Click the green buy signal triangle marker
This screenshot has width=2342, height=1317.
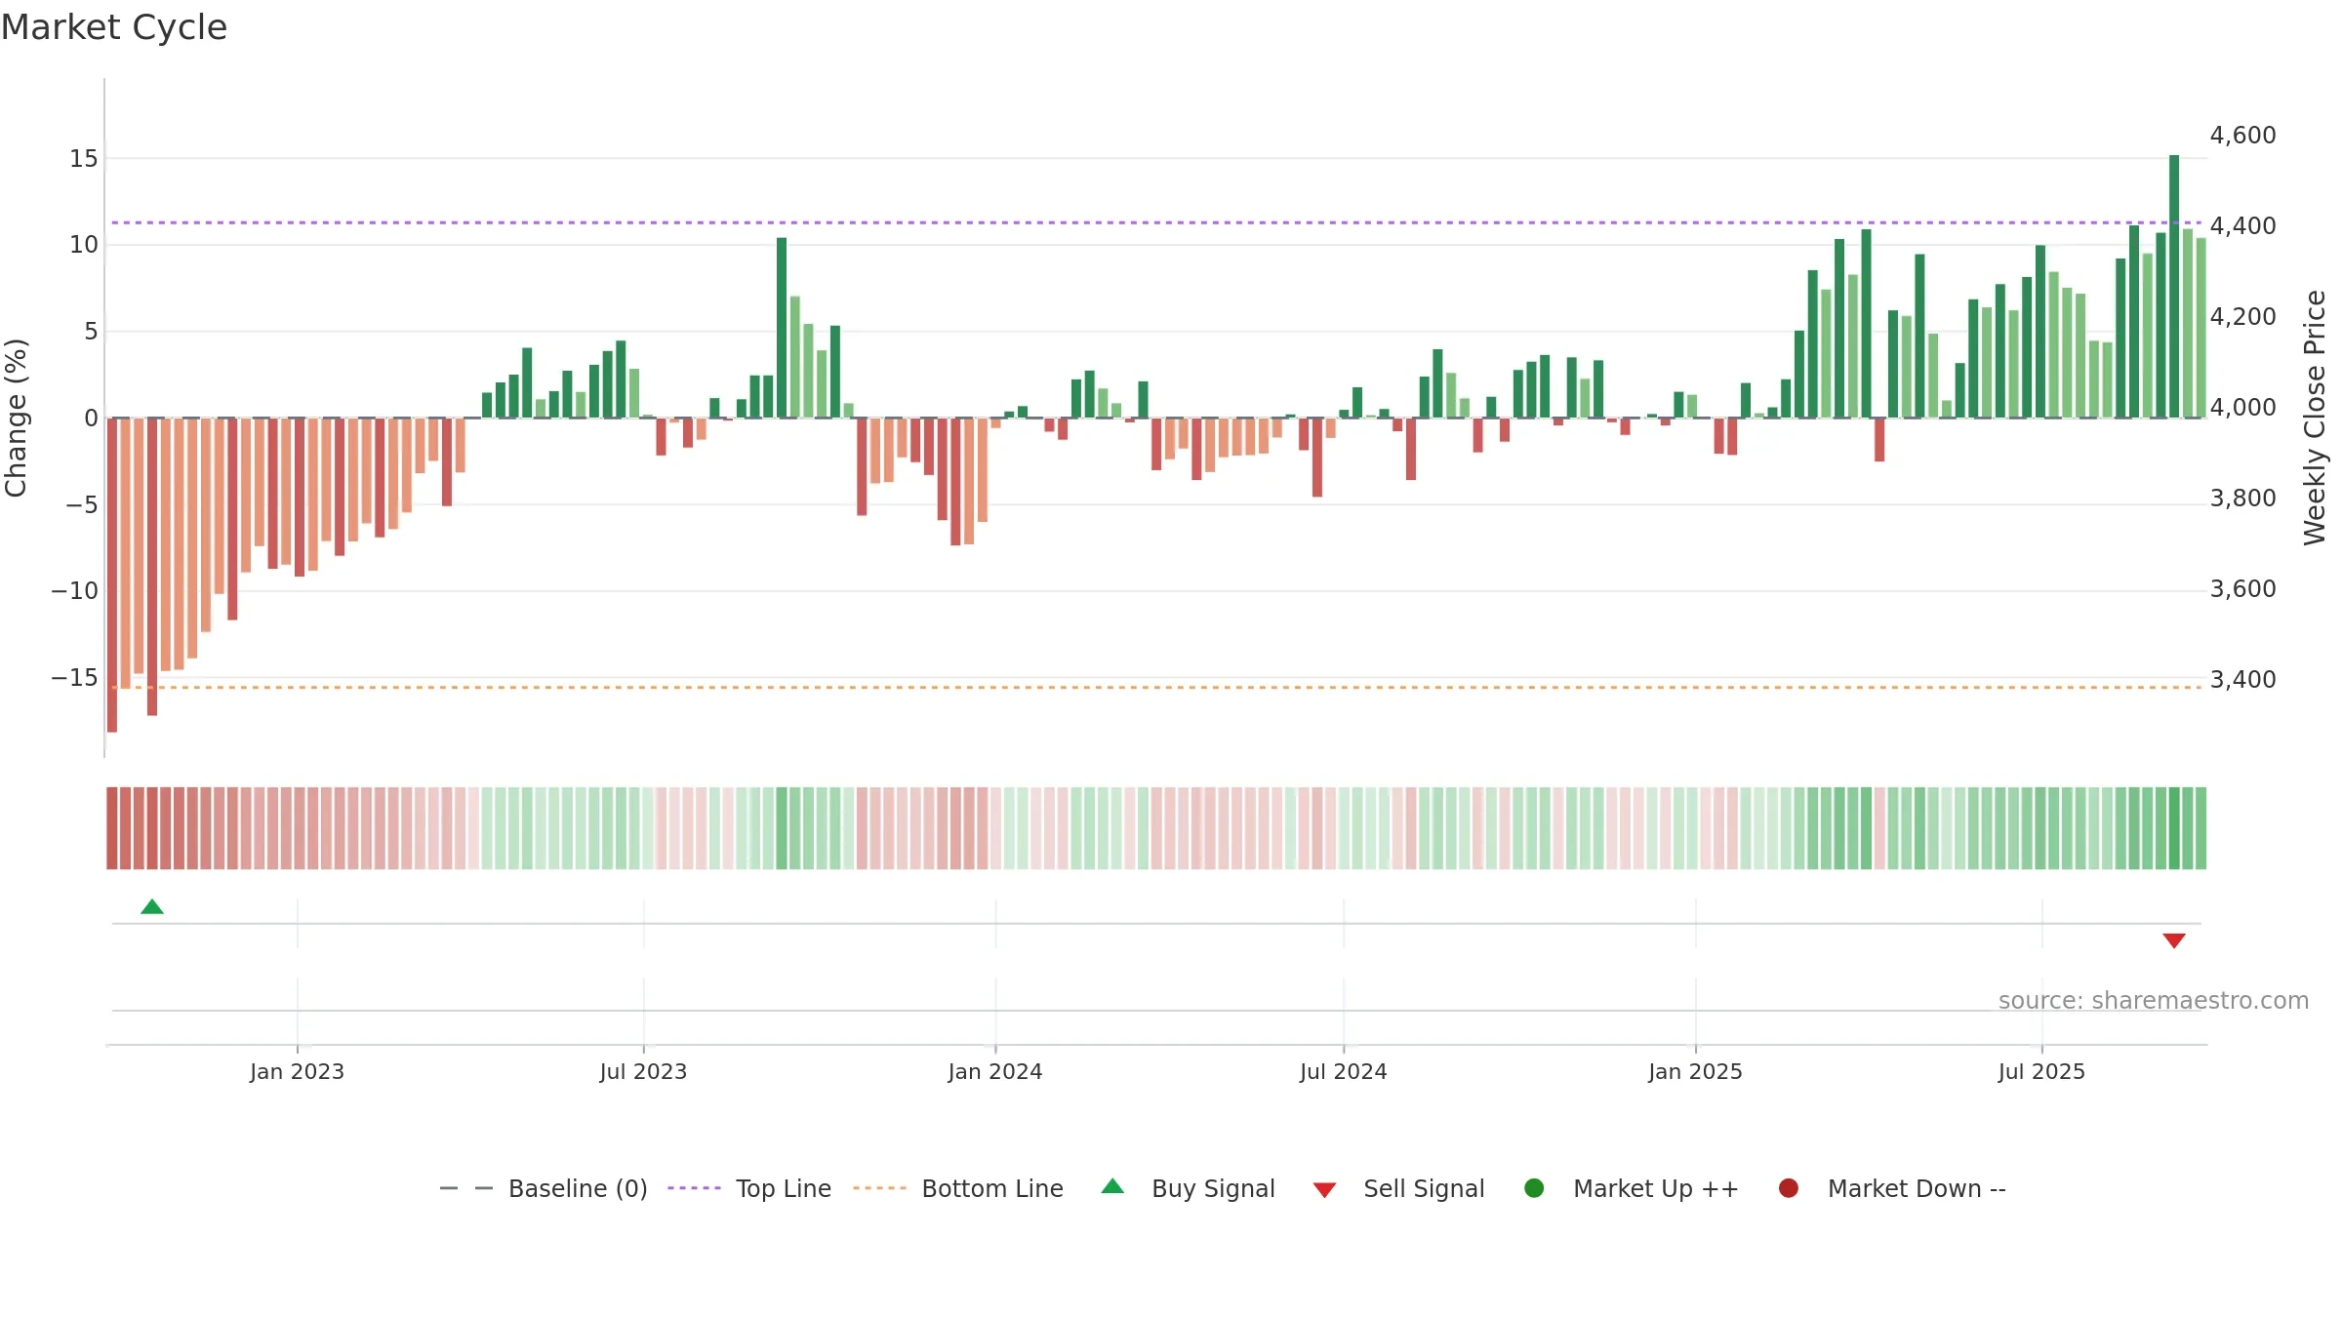(x=152, y=906)
